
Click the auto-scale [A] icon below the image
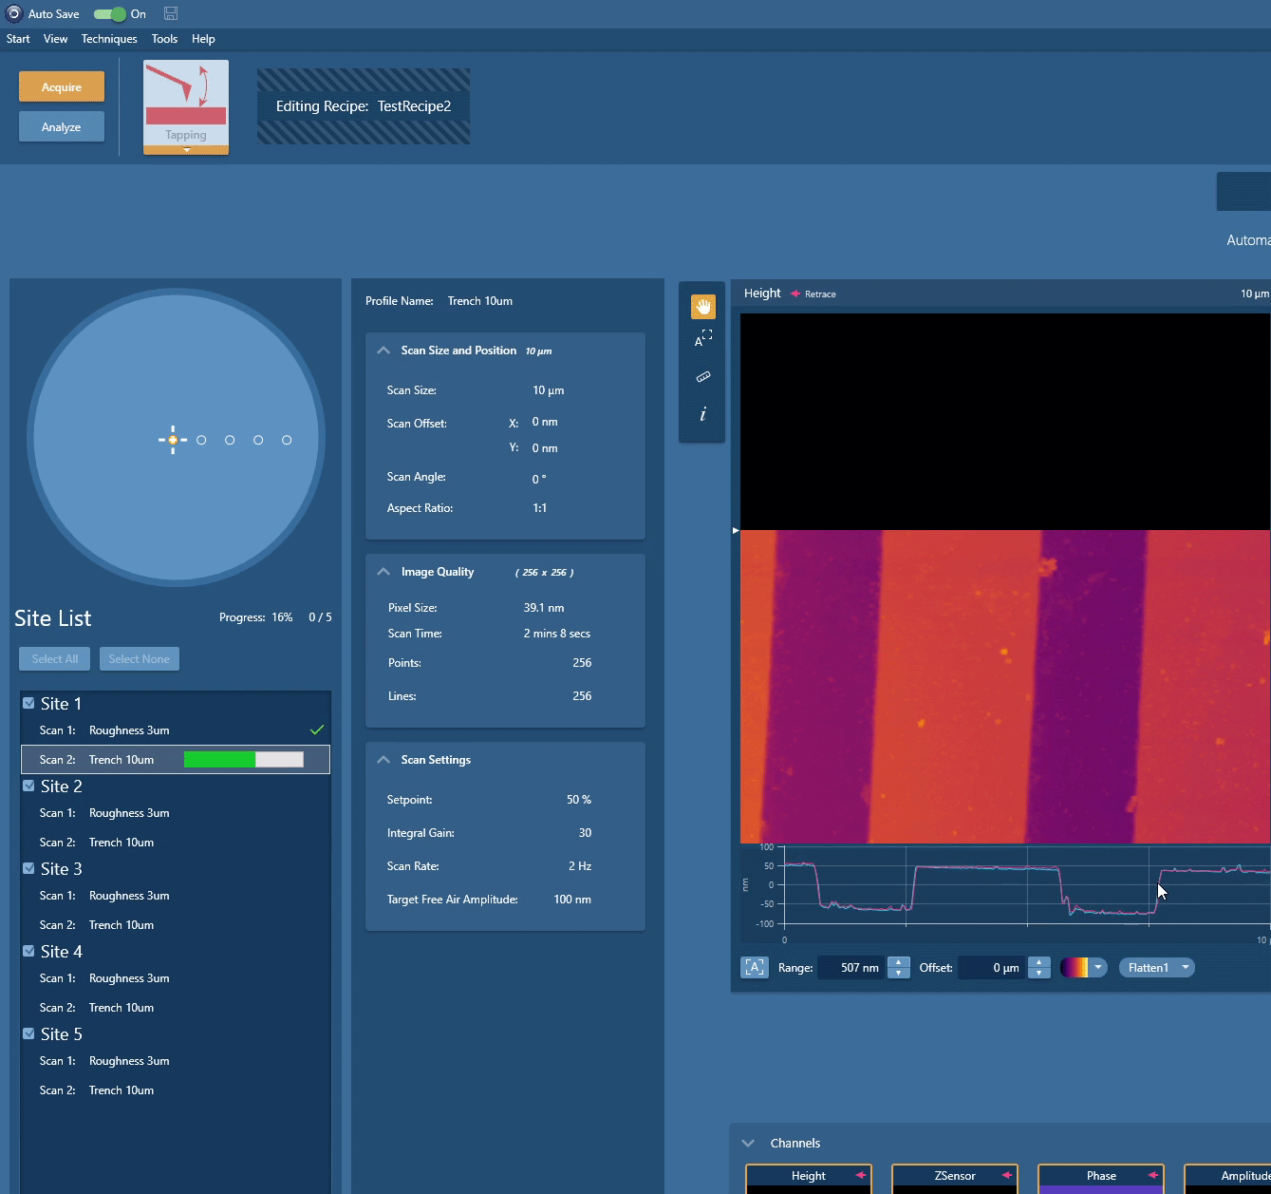(755, 967)
